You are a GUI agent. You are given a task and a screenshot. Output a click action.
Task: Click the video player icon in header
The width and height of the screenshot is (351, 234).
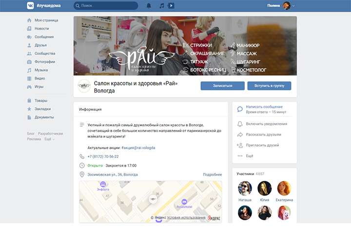[x=171, y=5]
